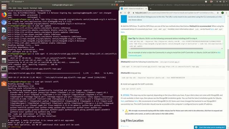Click the browser Back arrow

pos(121,13)
